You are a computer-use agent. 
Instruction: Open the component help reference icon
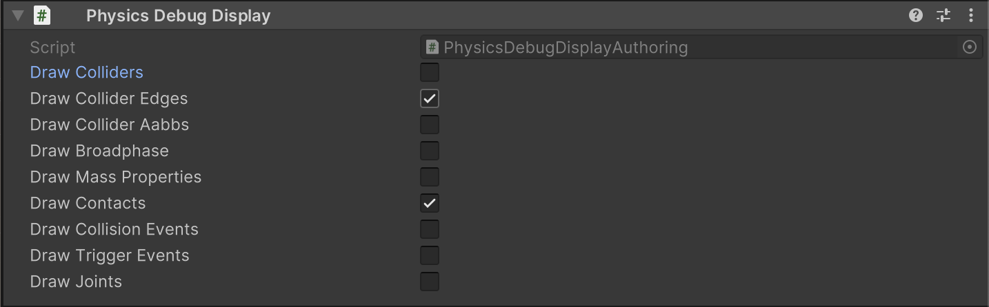click(x=916, y=15)
